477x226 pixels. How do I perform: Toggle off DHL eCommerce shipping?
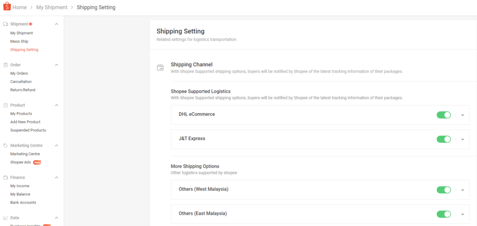pos(444,115)
